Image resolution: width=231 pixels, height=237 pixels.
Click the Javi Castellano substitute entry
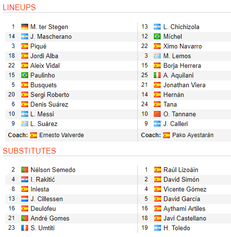[x=185, y=218]
